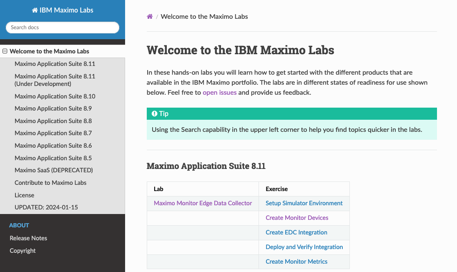This screenshot has width=457, height=272.
Task: Click the ABOUT section heading
Action: (19, 225)
